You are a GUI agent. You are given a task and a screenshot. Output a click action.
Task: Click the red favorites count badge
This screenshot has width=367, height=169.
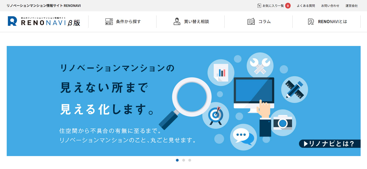coord(288,6)
